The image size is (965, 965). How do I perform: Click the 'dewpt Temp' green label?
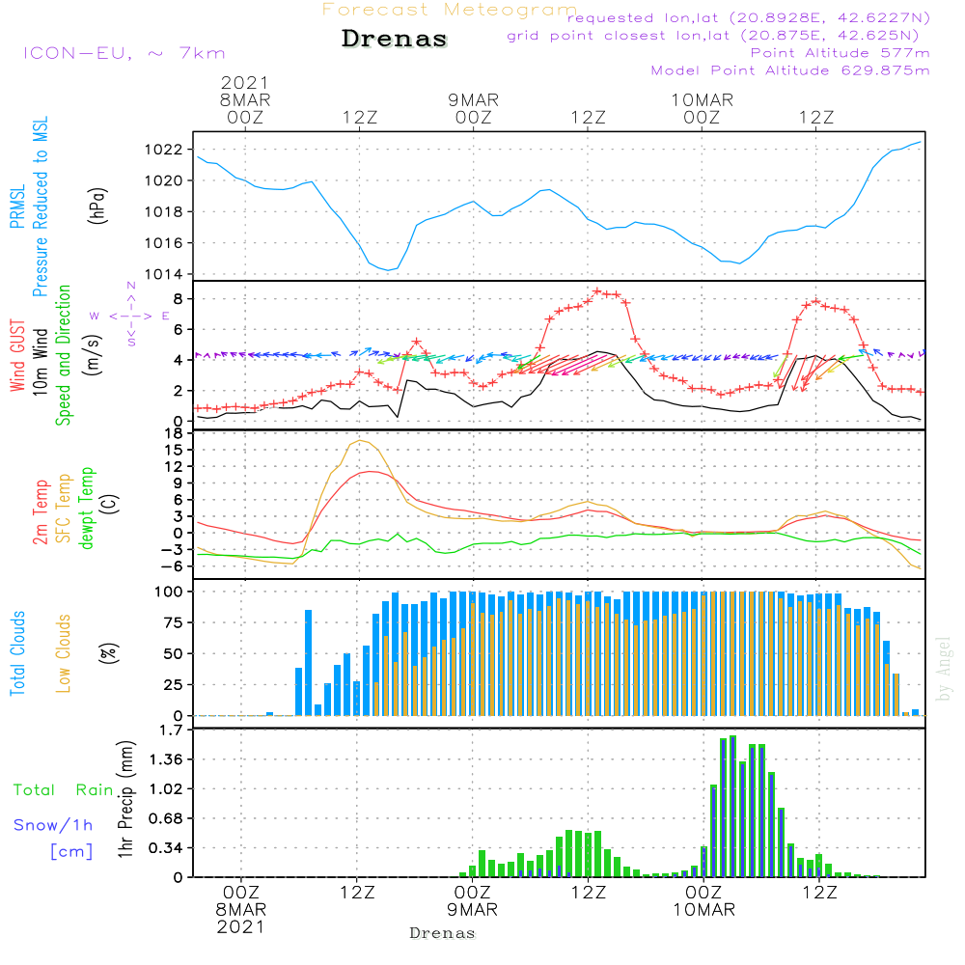[x=86, y=508]
